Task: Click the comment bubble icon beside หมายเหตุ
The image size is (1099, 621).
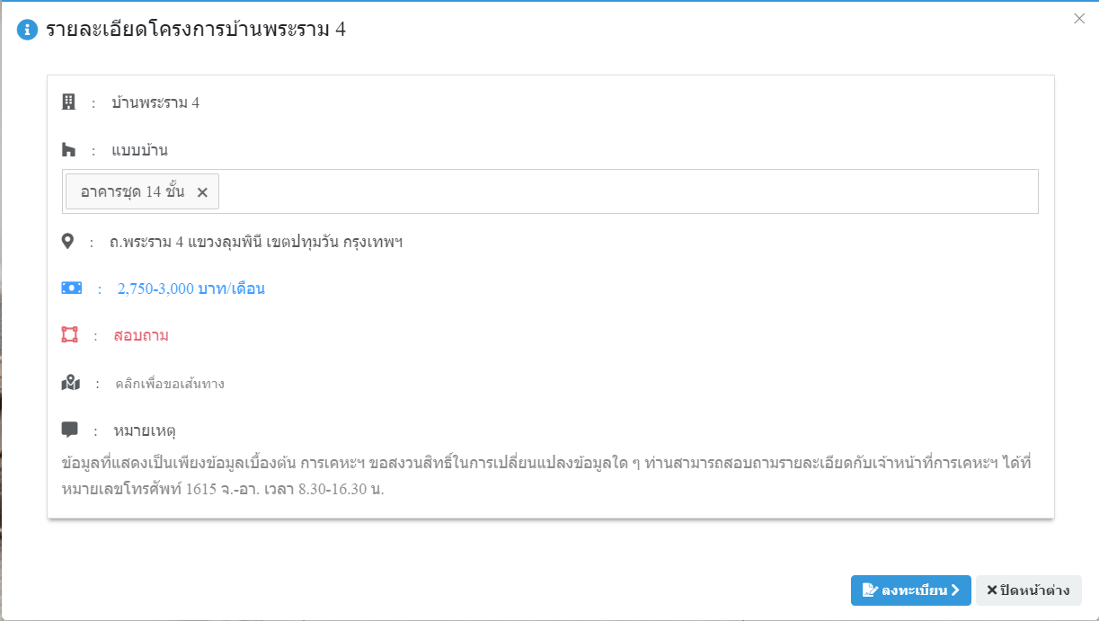Action: point(70,430)
